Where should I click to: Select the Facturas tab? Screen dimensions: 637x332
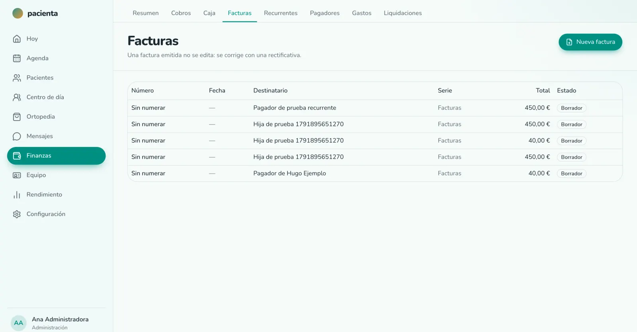click(240, 13)
